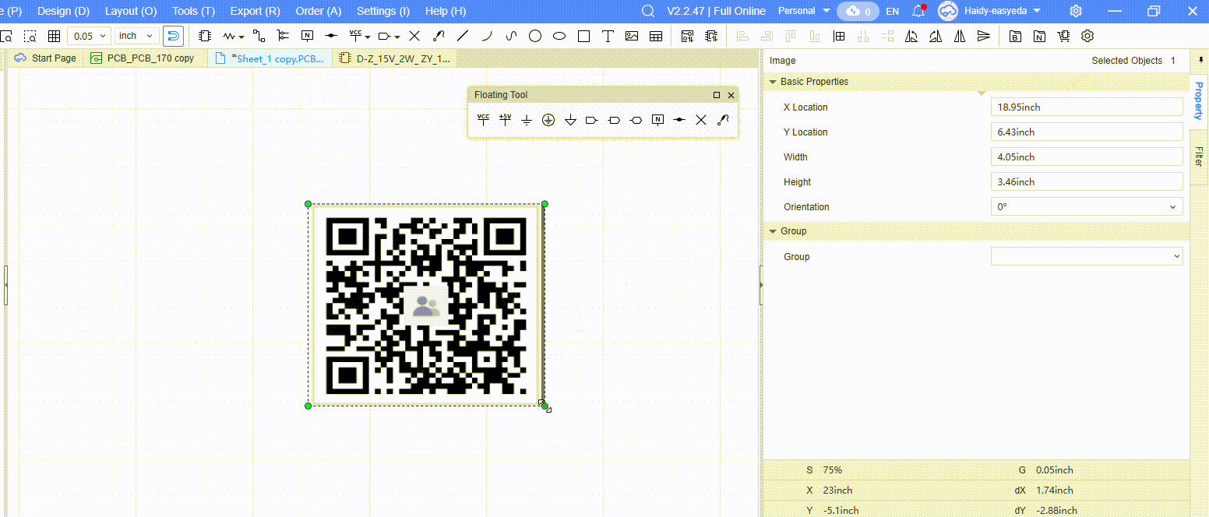
Task: Select place component chip icon in toolbar
Action: [x=205, y=36]
